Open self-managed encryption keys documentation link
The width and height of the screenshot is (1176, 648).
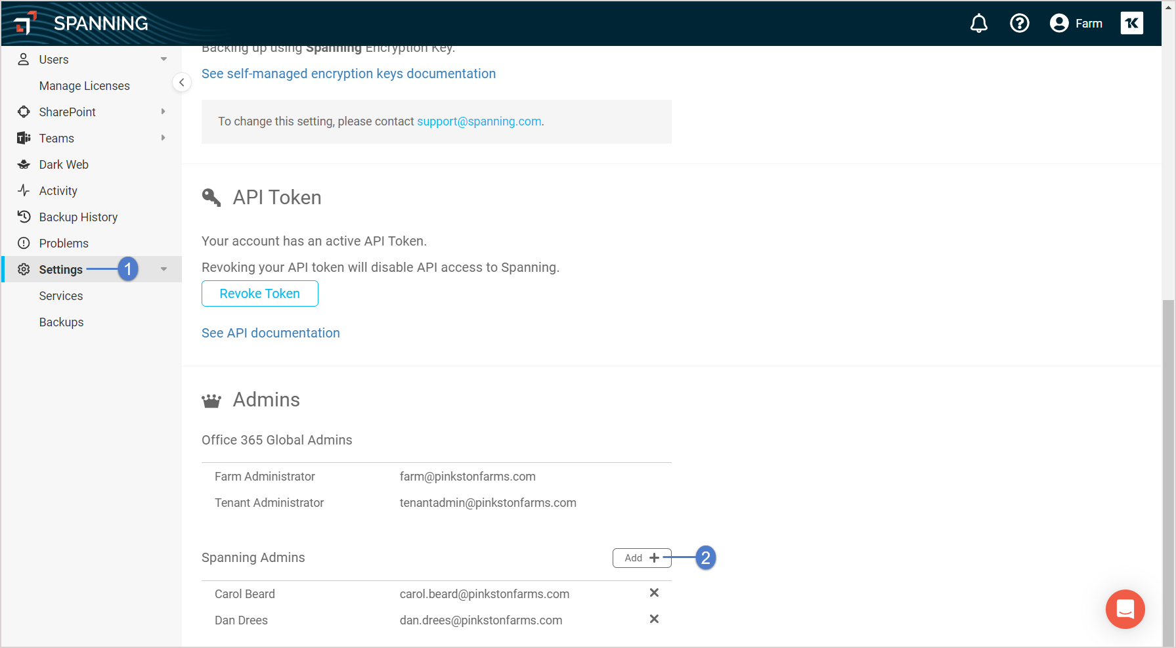click(349, 74)
